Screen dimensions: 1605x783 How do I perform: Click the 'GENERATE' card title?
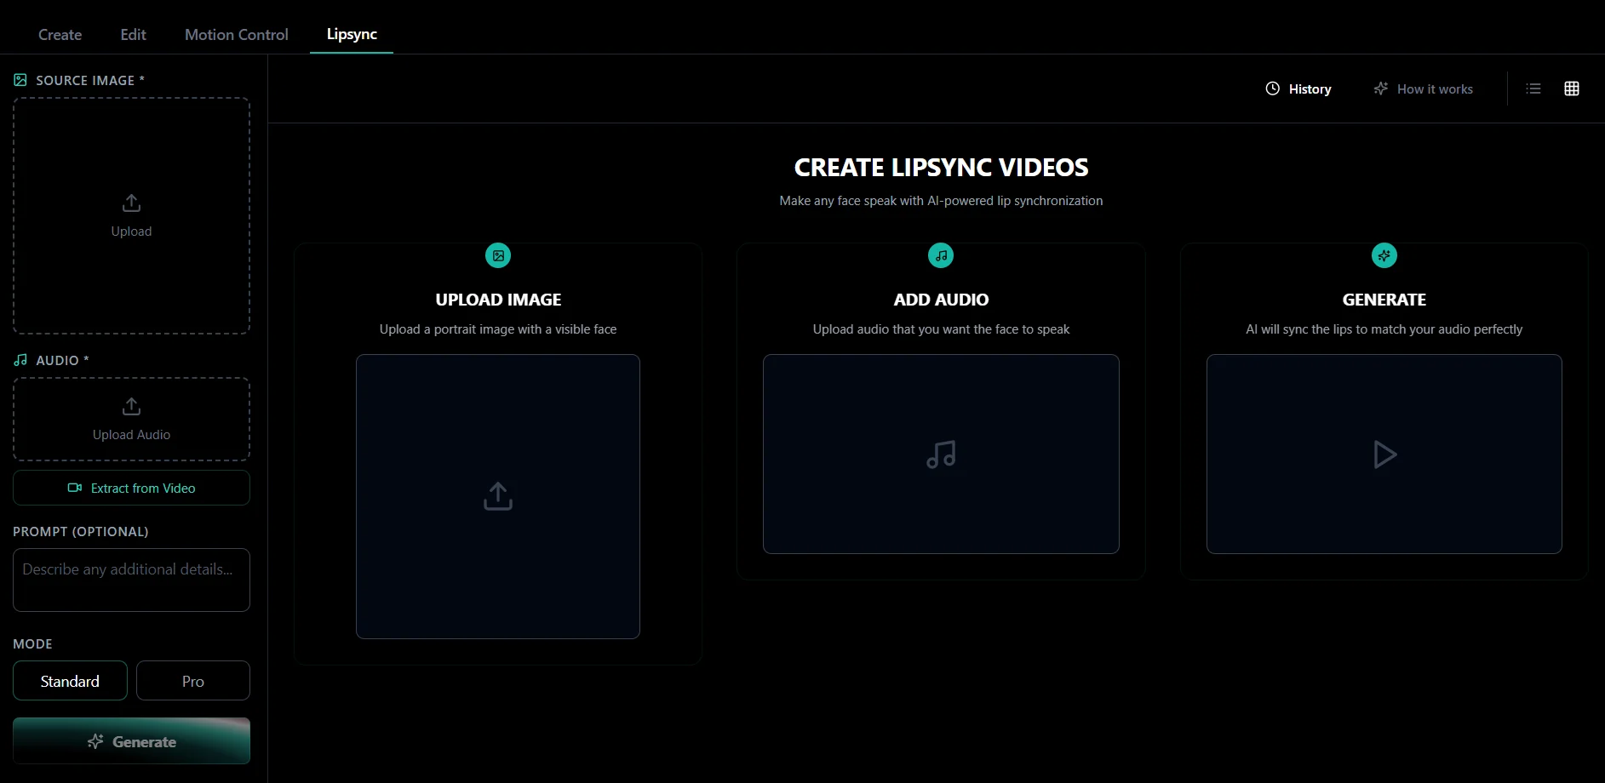[x=1384, y=300]
